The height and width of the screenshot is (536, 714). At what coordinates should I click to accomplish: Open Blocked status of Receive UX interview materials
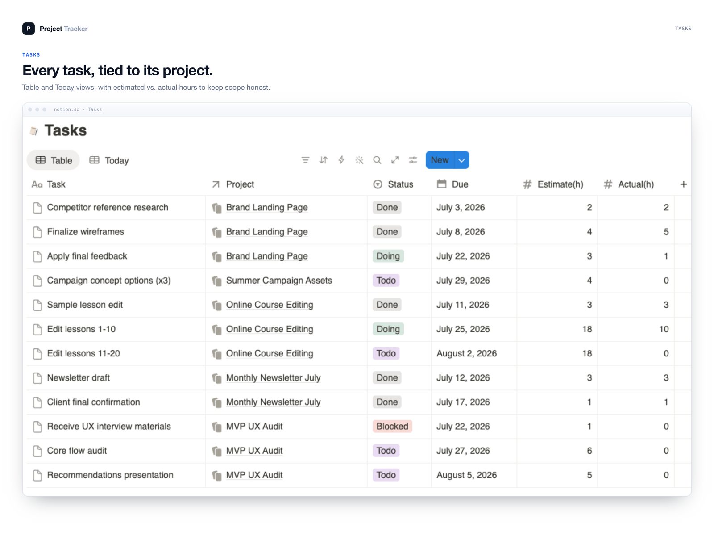(x=392, y=427)
